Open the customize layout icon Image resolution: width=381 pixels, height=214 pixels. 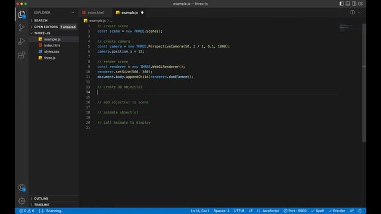point(360,4)
